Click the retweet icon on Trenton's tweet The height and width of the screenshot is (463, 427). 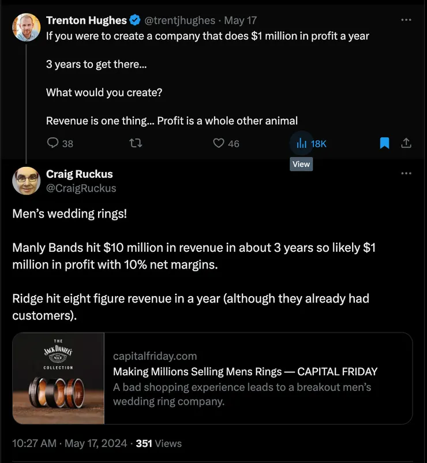pos(136,143)
